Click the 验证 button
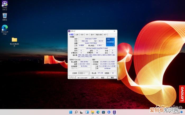Image resolution: width=185 pixels, height=115 pixels. [x=103, y=78]
